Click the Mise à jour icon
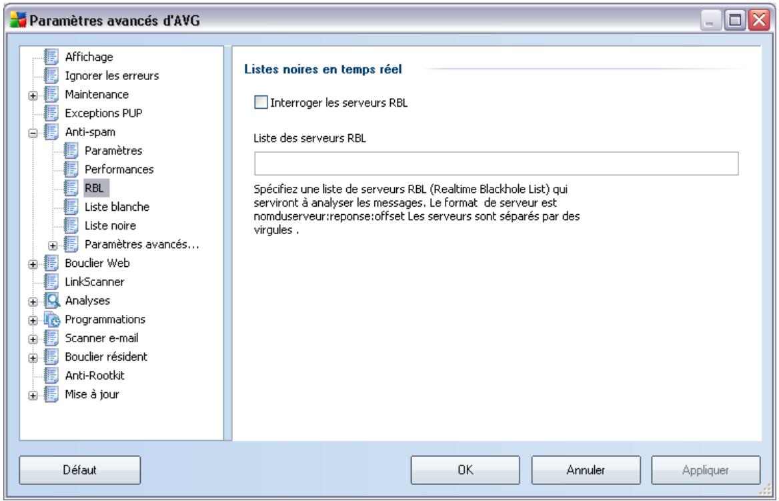This screenshot has height=501, width=779. tap(51, 394)
